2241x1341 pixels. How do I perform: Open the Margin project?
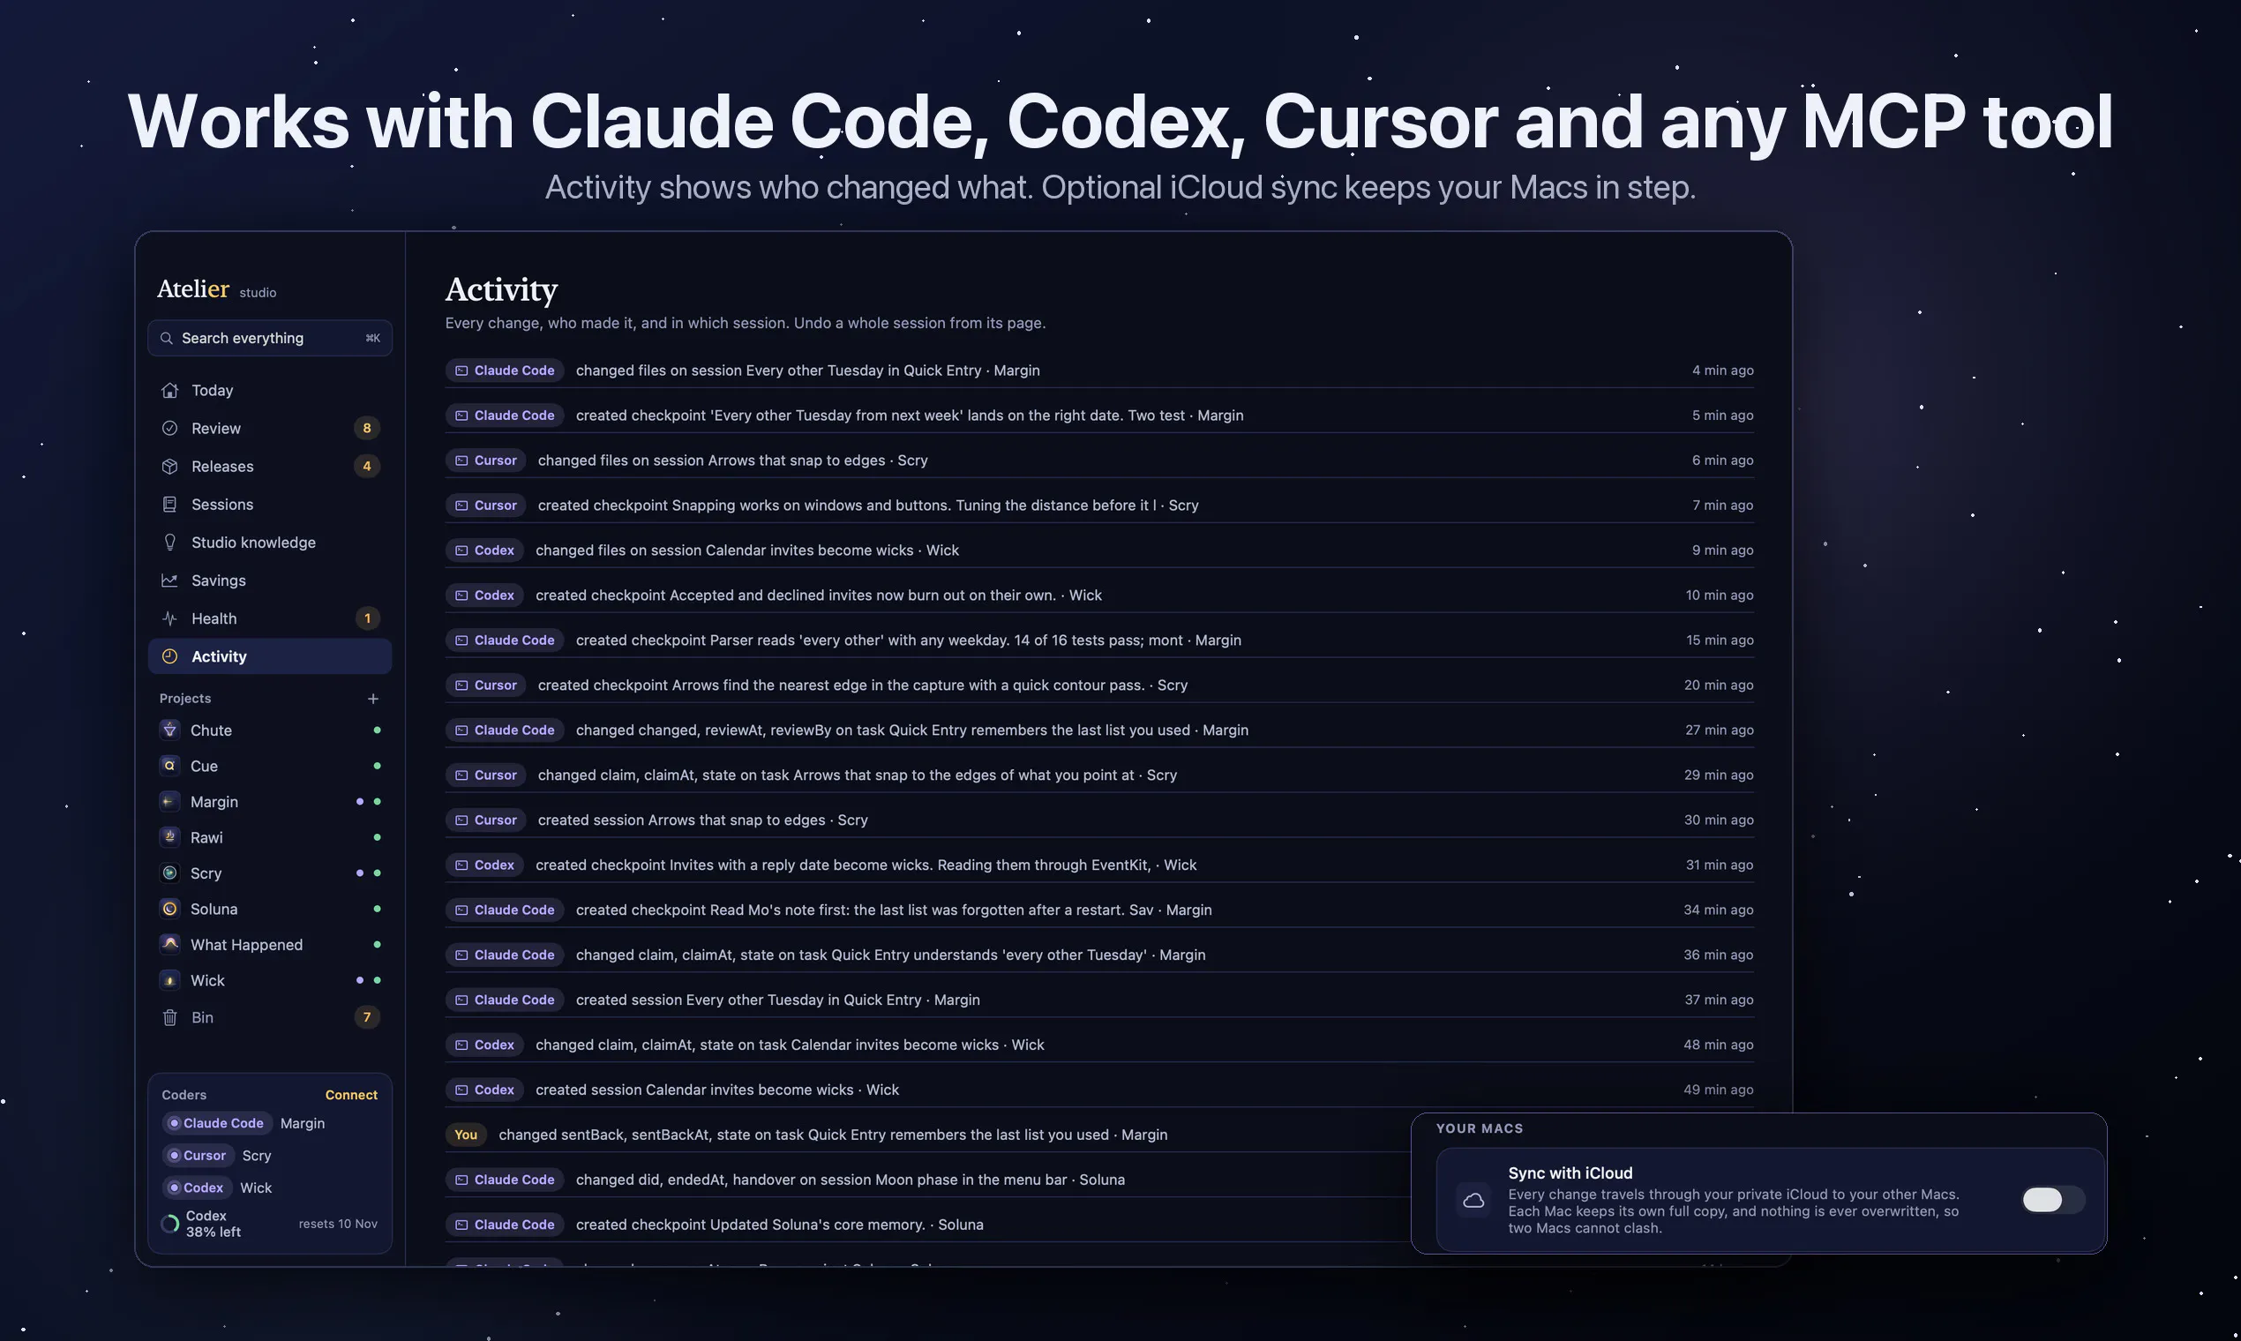click(269, 802)
